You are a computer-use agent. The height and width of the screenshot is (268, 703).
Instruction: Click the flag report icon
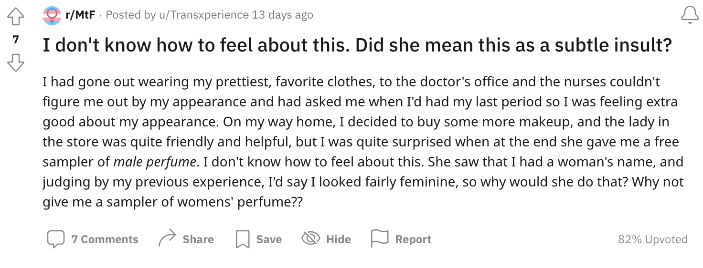point(380,239)
